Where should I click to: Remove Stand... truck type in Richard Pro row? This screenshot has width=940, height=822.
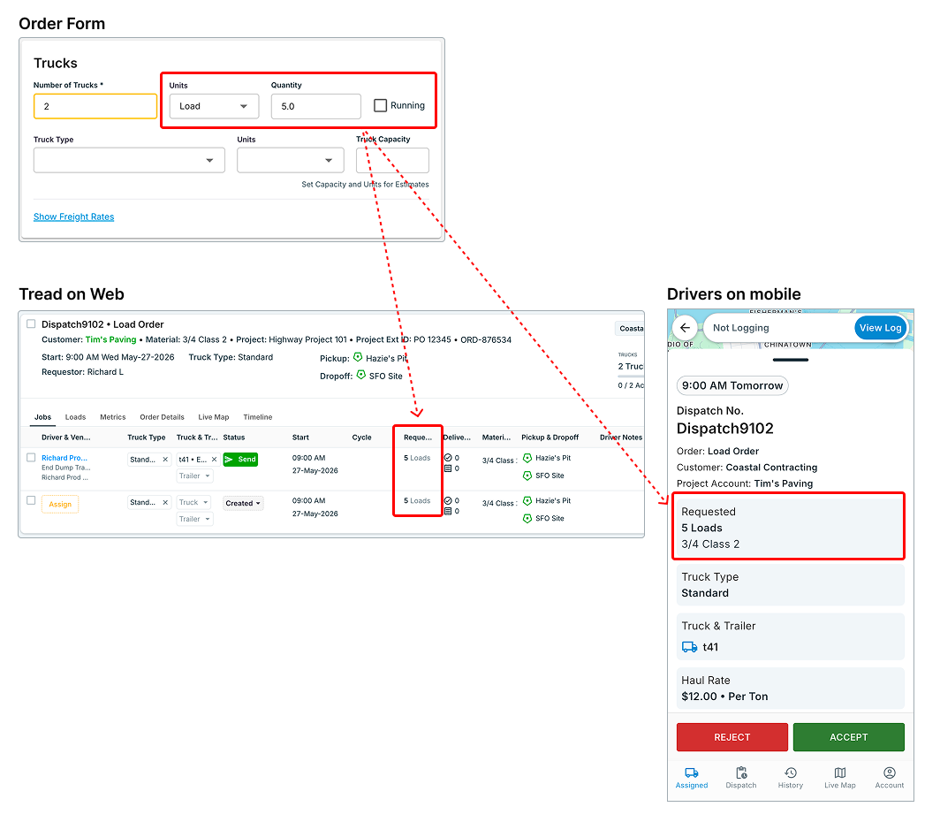165,460
